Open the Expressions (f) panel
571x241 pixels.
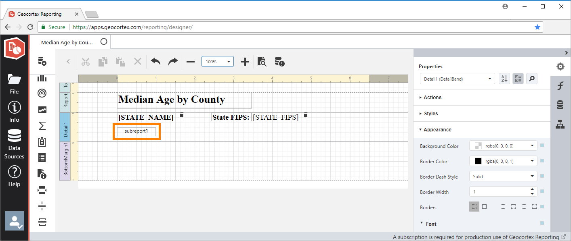tap(560, 85)
